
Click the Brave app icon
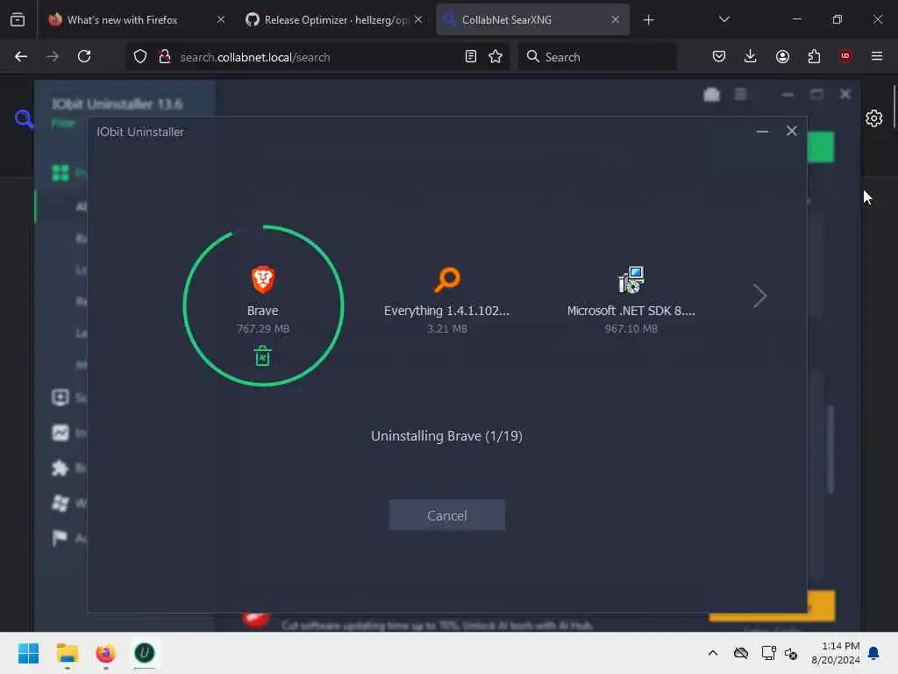(x=263, y=279)
